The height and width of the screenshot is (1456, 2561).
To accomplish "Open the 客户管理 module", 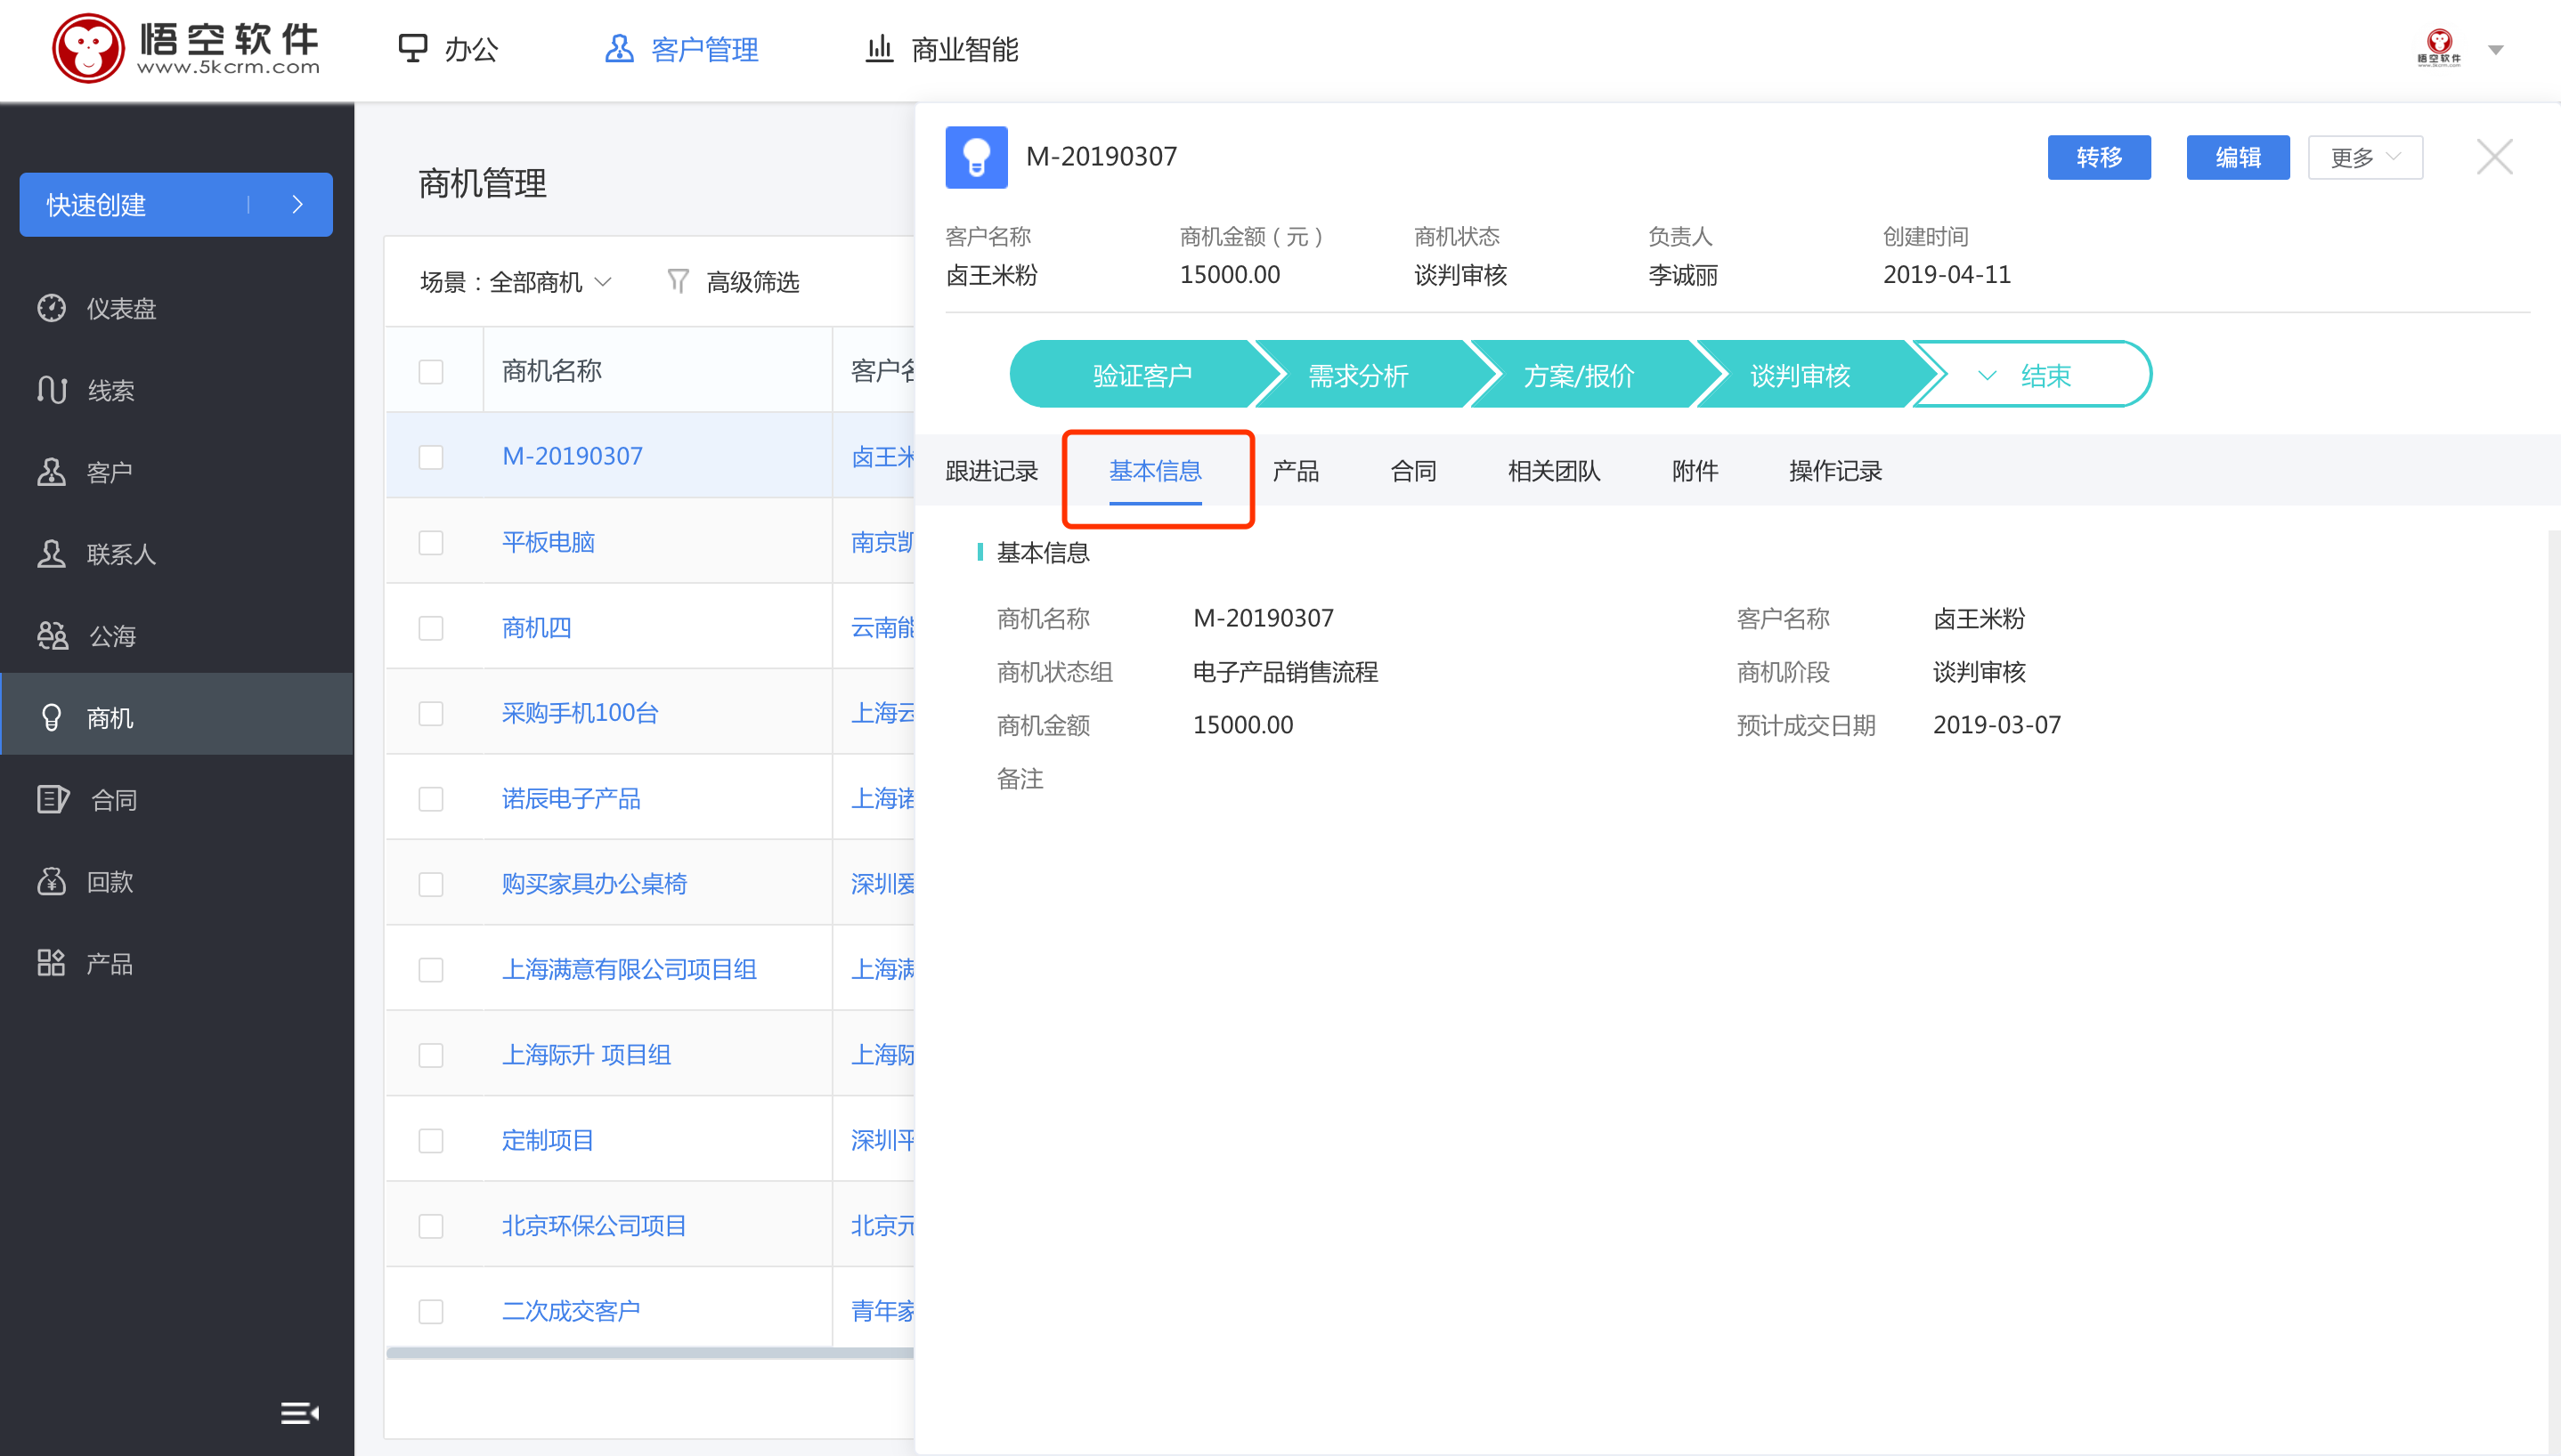I will point(682,49).
